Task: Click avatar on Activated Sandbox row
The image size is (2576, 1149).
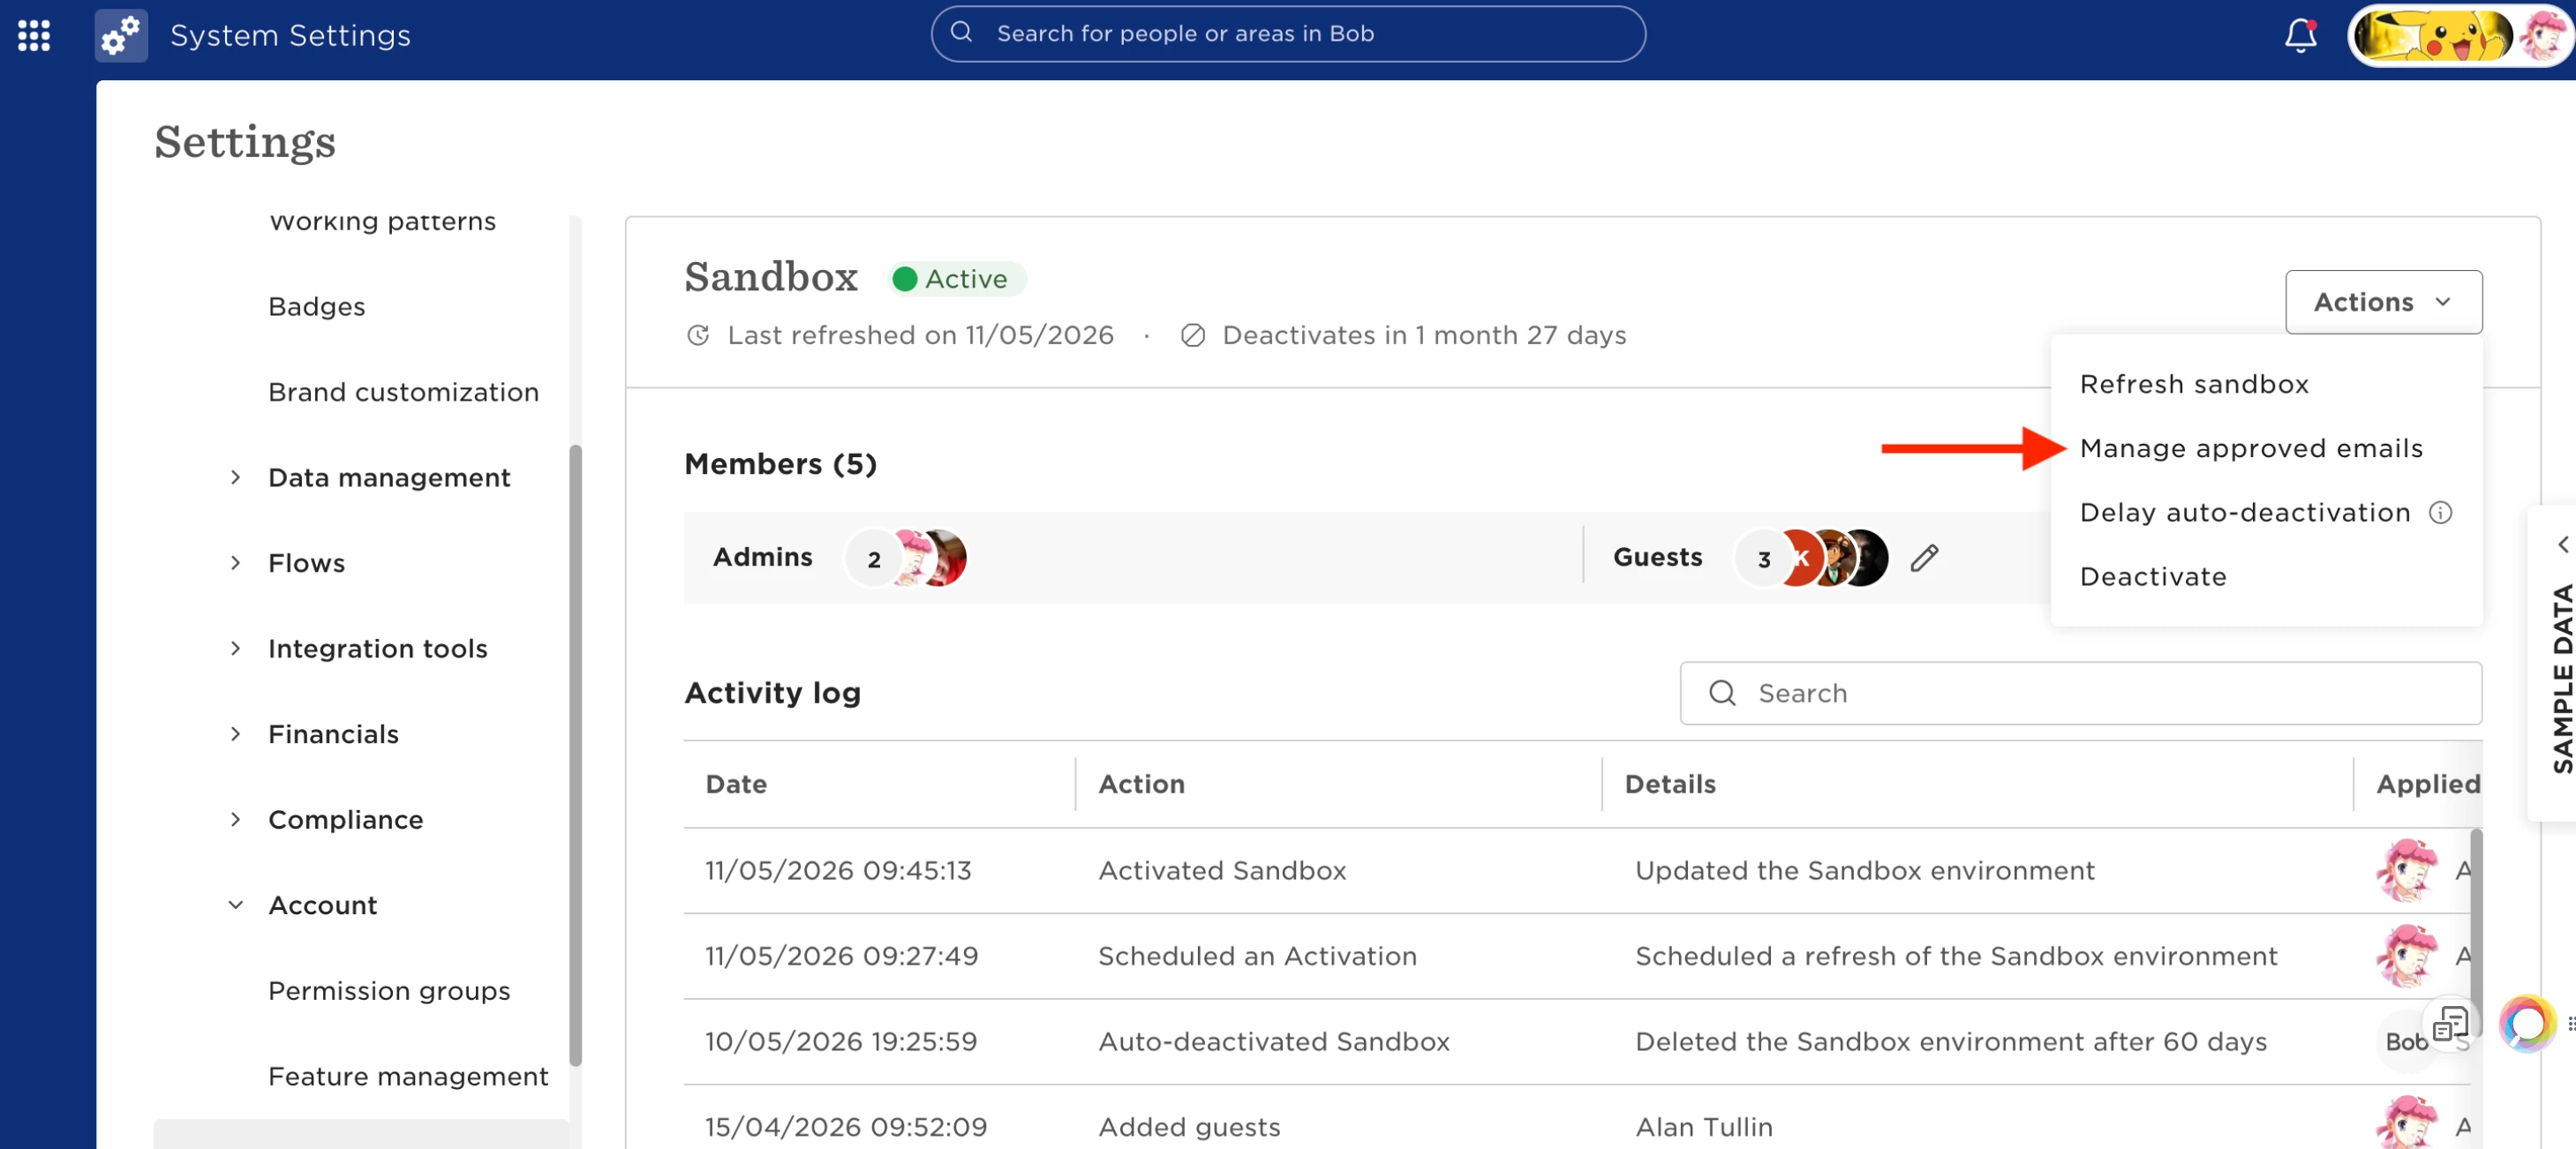Action: 2406,870
